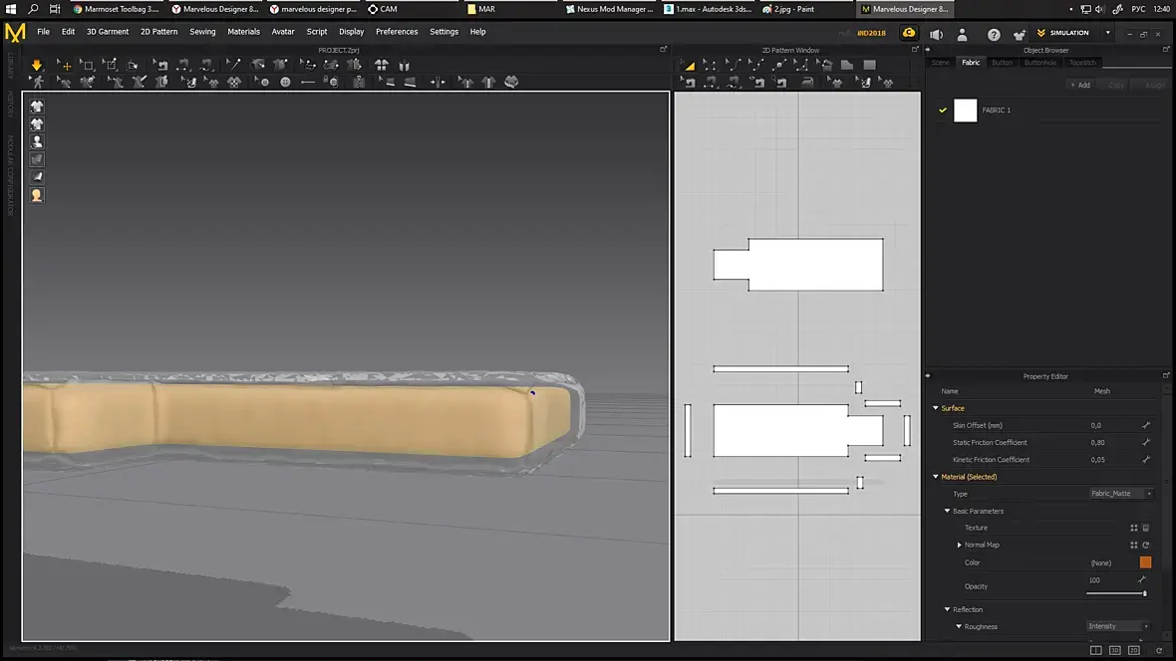Click the walking avatar tool icon

[37, 83]
